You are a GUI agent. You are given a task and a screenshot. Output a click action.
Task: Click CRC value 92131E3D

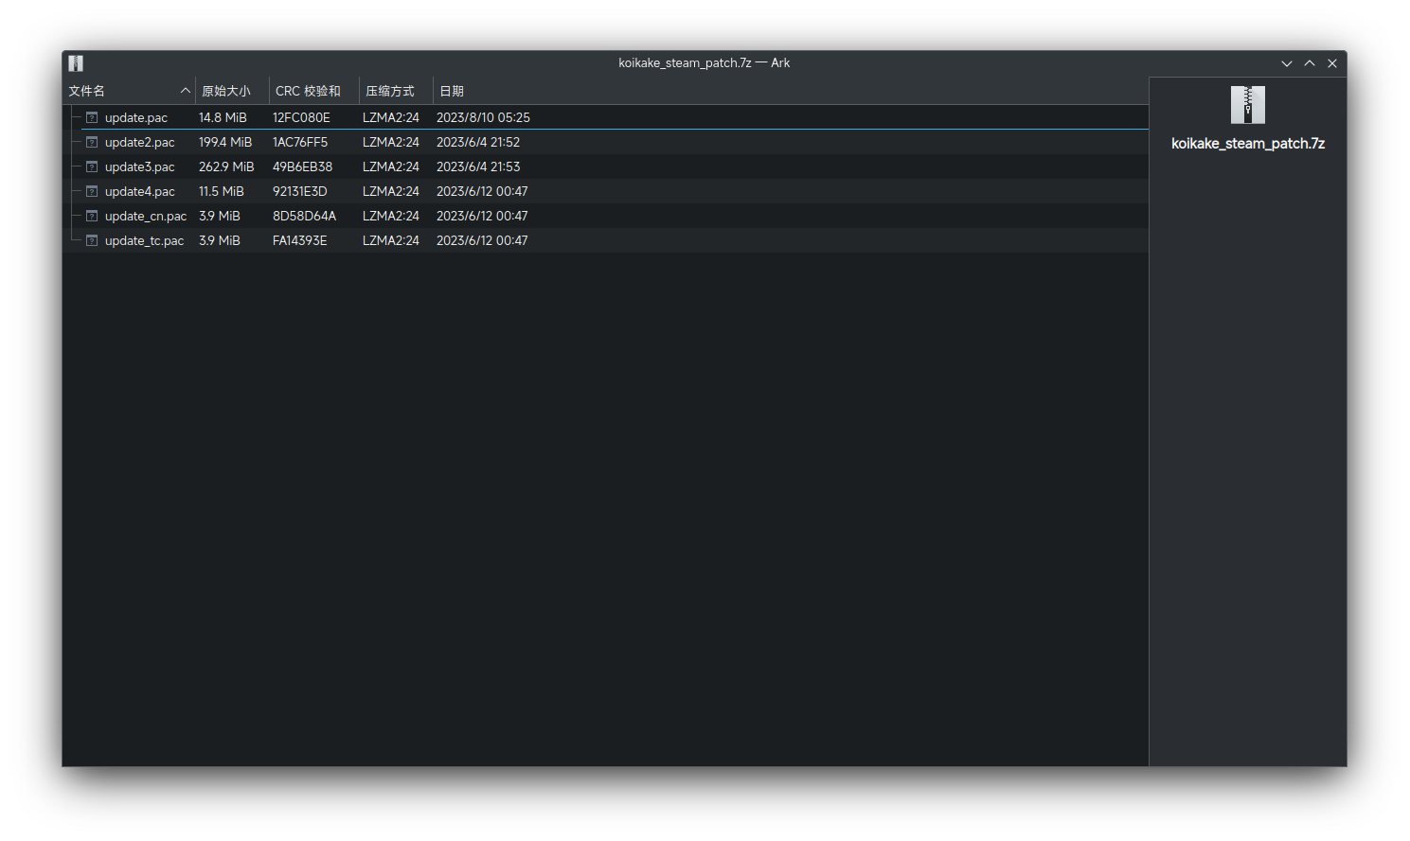pyautogui.click(x=300, y=191)
